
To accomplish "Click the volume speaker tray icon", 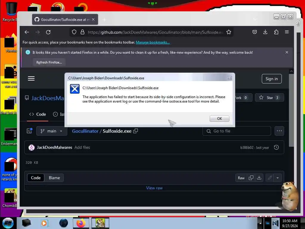I will pos(275,223).
